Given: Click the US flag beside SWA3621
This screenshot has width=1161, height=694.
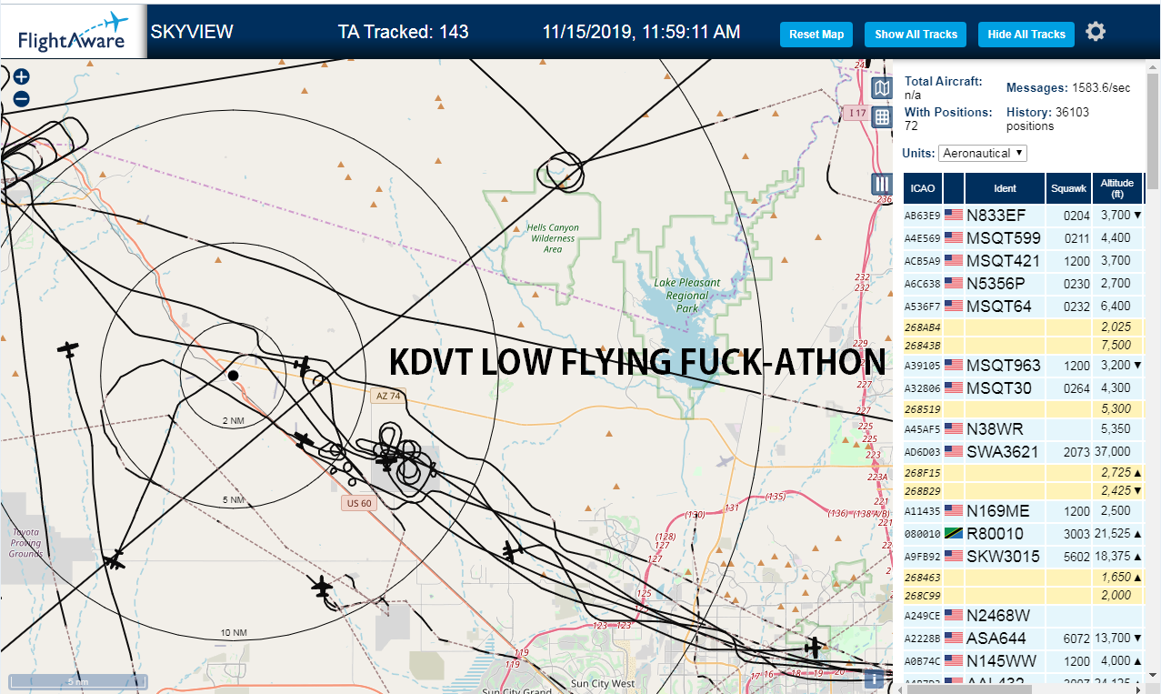Looking at the screenshot, I should 954,451.
